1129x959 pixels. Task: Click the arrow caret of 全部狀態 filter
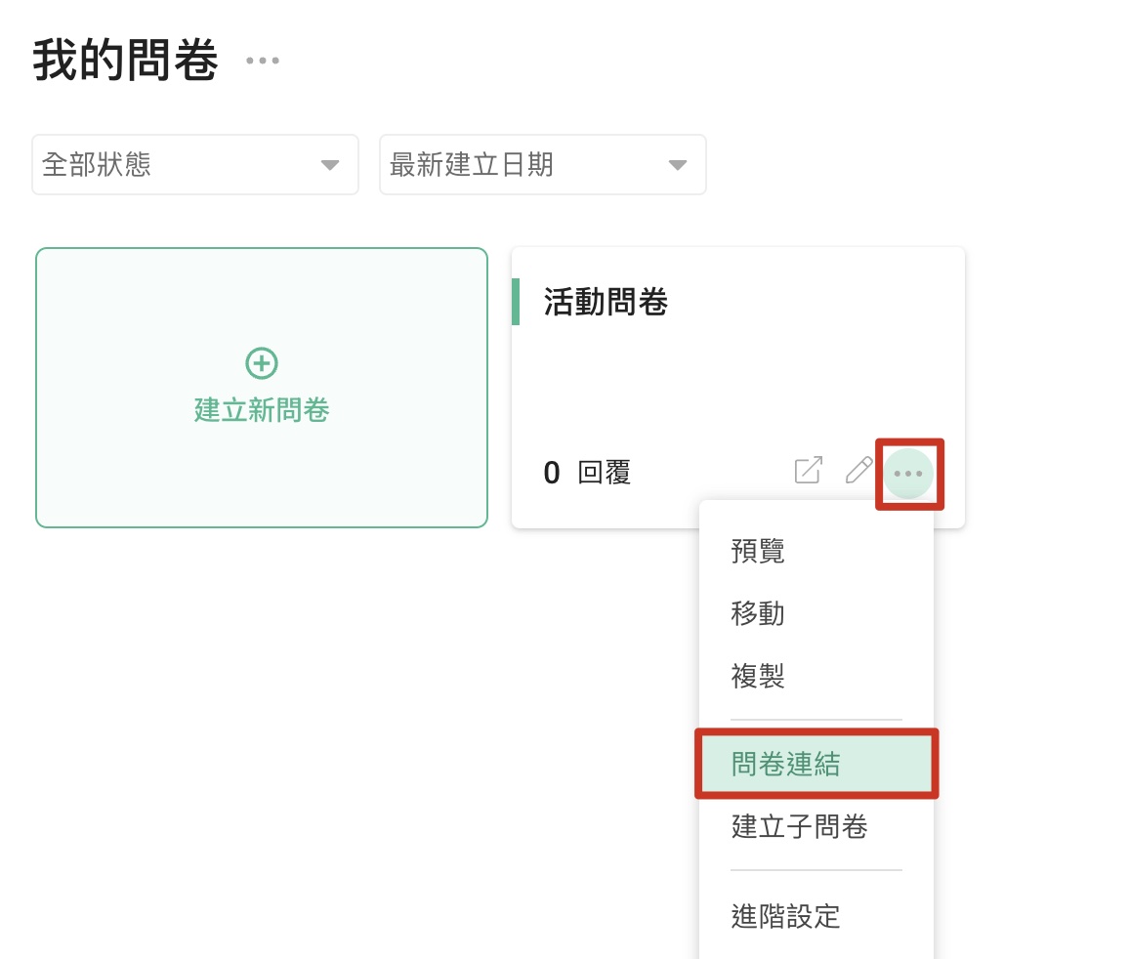coord(330,165)
